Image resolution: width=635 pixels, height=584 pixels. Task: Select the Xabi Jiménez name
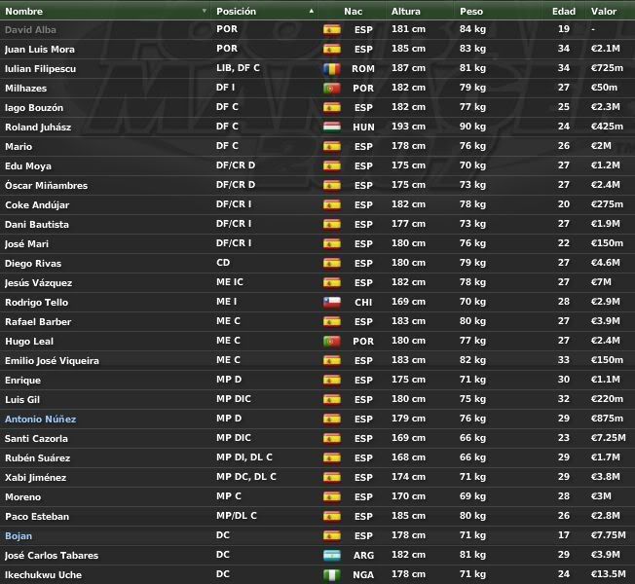point(36,478)
